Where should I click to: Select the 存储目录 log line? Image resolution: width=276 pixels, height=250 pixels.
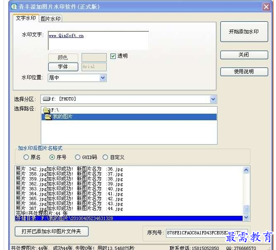coord(129,218)
